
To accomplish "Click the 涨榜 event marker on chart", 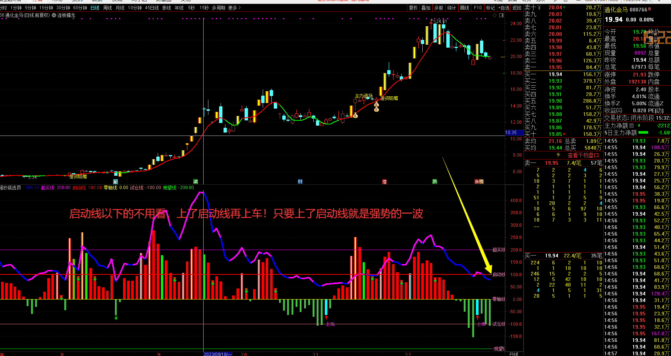I will (x=479, y=182).
